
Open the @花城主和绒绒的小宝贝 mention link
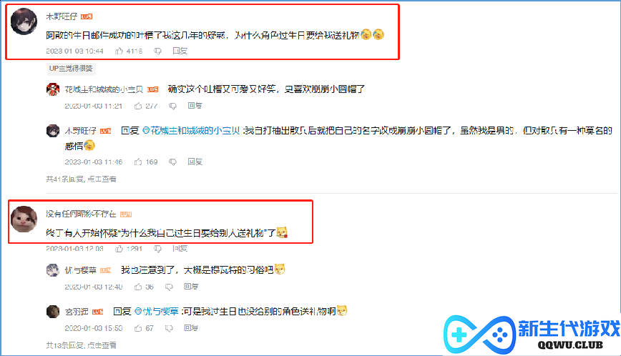(x=191, y=131)
